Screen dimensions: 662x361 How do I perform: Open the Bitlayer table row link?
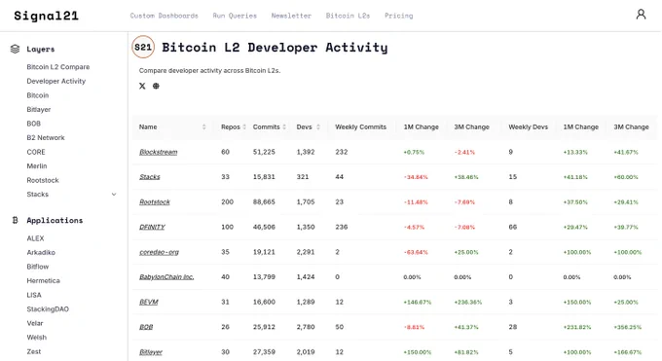click(151, 351)
